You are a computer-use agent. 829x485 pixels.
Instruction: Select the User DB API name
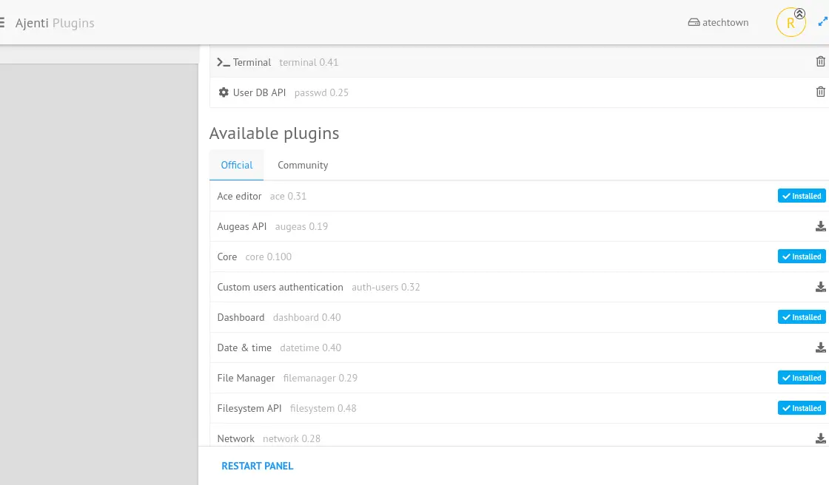tap(259, 92)
